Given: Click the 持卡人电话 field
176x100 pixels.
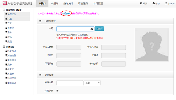Looking at the screenshot, I should (x=114, y=47).
